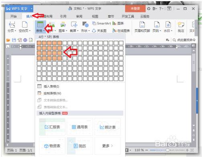
Task: Select the 汇报表 report table template
Action: [52, 127]
